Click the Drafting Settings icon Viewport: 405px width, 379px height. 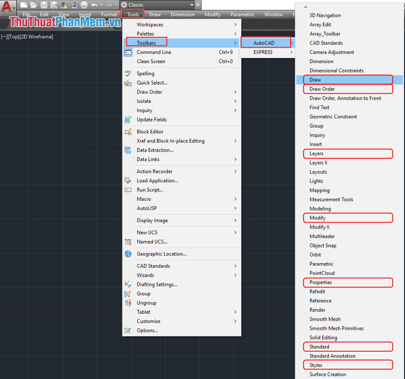pos(128,285)
